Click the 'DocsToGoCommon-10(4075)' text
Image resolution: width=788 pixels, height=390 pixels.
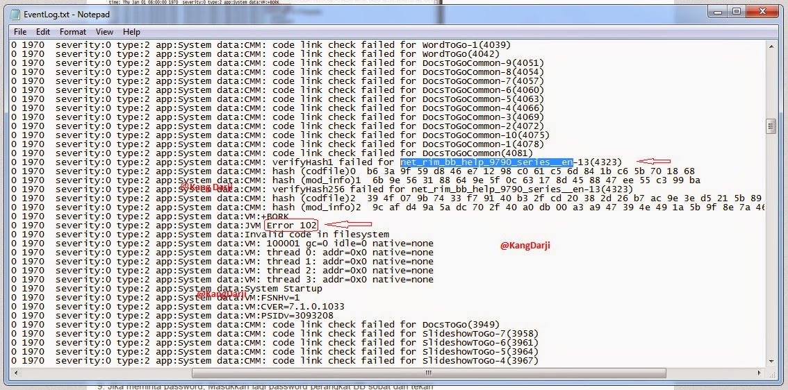pyautogui.click(x=486, y=135)
